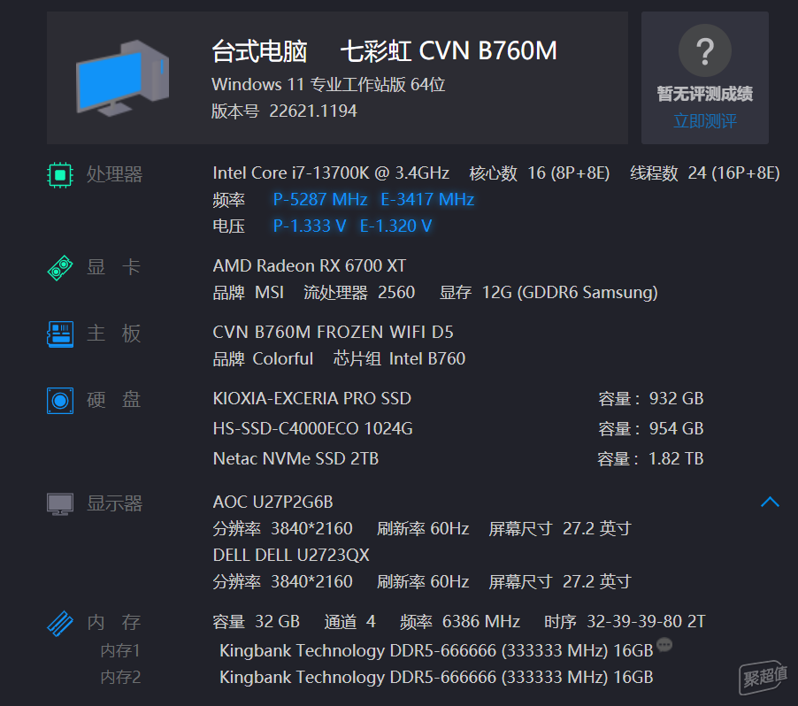Click the 主板 label
The image size is (798, 706).
[x=114, y=334]
